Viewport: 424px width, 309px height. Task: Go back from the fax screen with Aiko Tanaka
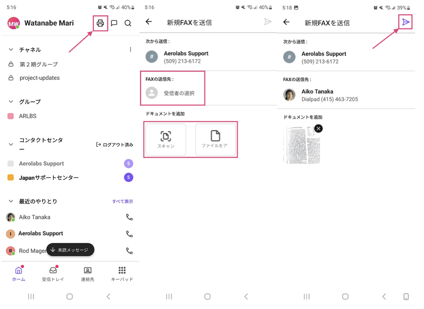click(286, 22)
